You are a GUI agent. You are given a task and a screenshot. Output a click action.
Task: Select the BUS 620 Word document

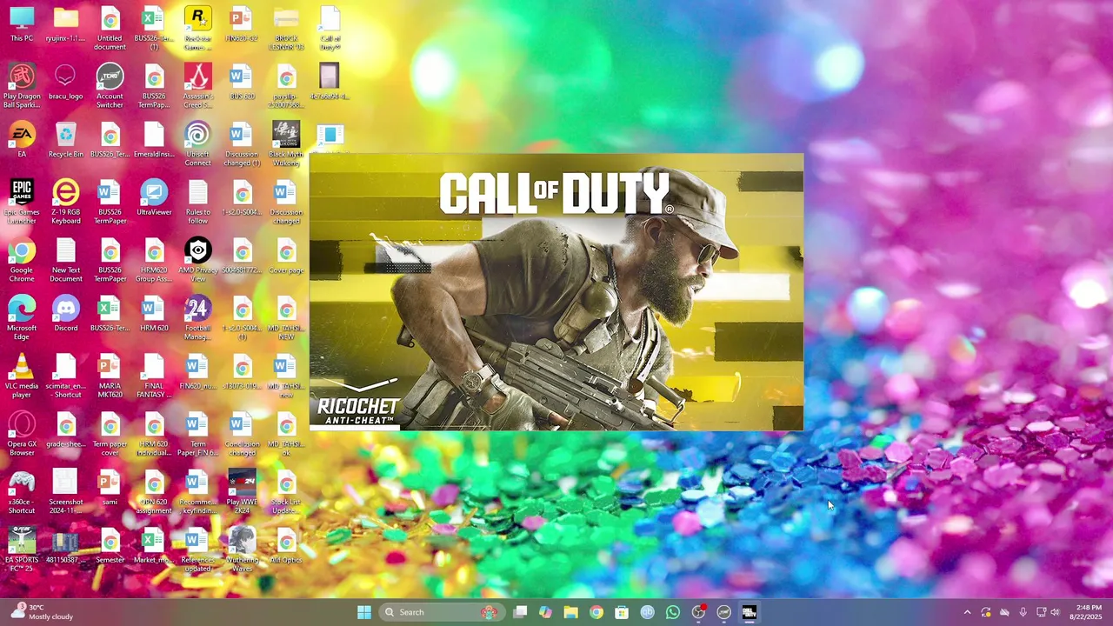click(x=242, y=83)
